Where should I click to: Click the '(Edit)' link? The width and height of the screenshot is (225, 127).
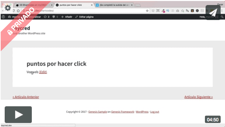(x=43, y=72)
